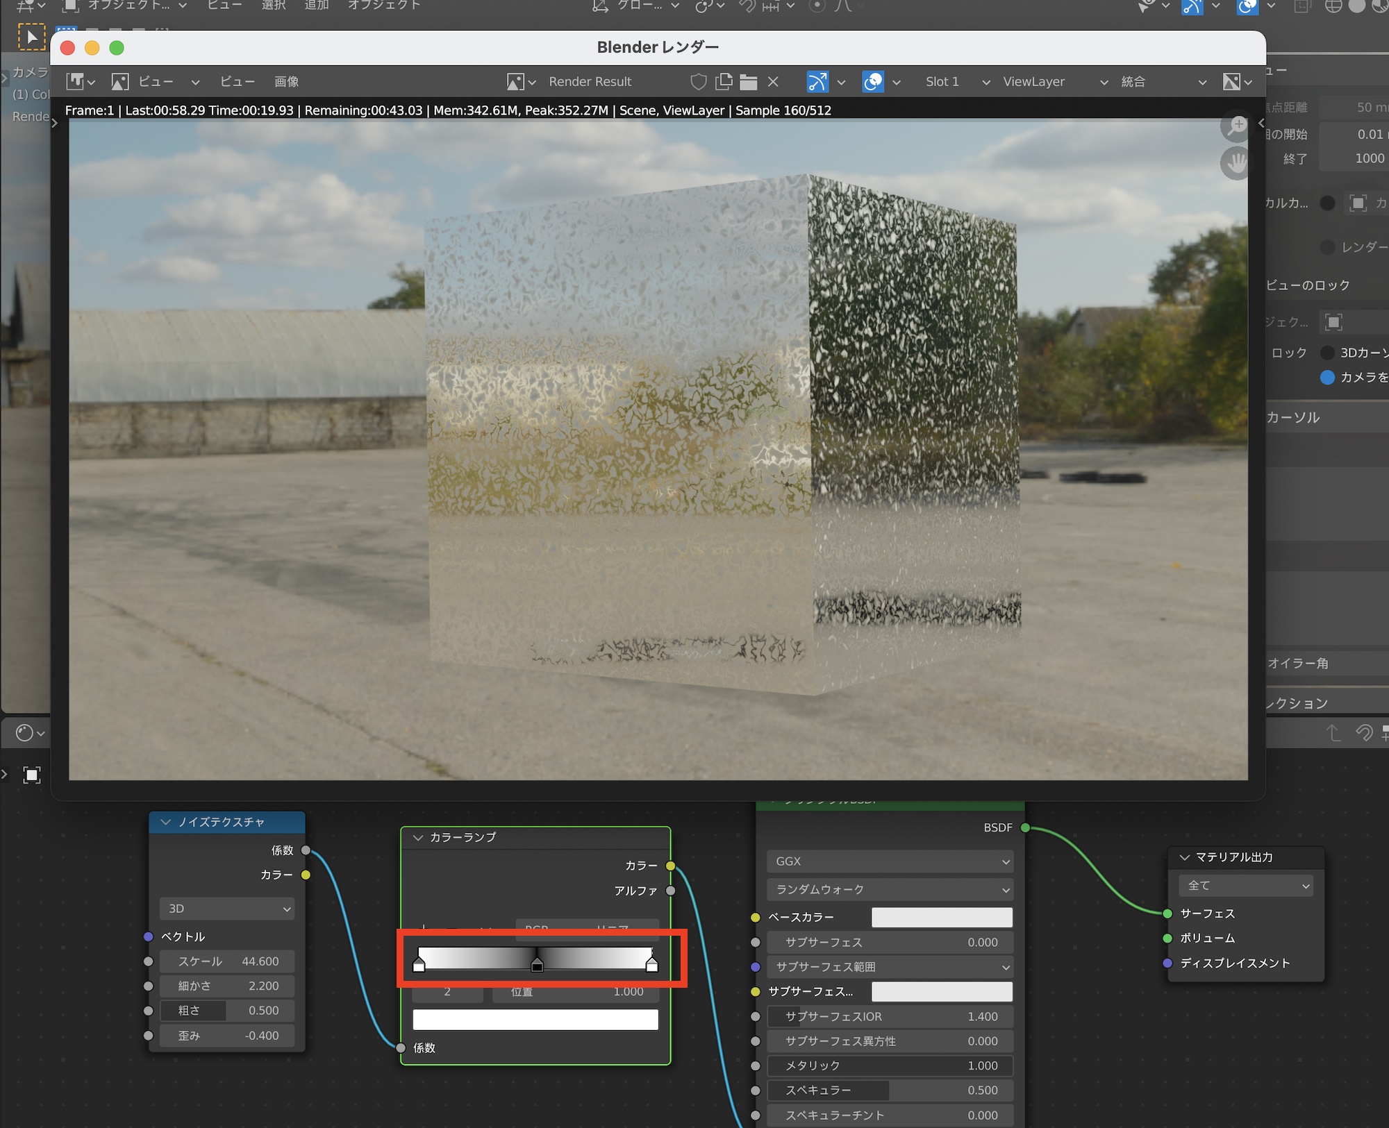Screen dimensions: 1389x1128
Task: Click the noise Scale field 44.600
Action: click(227, 961)
